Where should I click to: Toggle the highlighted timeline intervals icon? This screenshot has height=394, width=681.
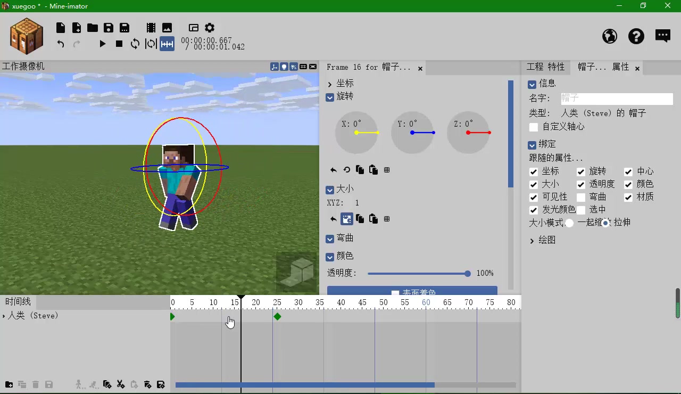tap(167, 44)
